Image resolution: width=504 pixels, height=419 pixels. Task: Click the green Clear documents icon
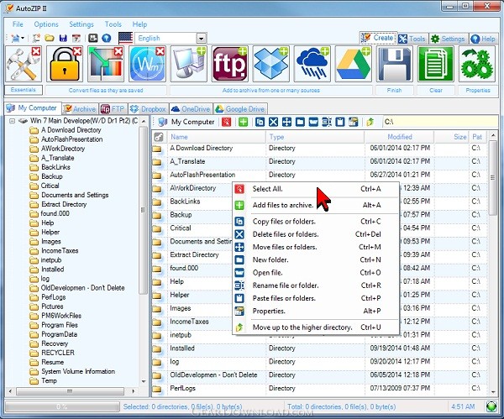[x=436, y=64]
